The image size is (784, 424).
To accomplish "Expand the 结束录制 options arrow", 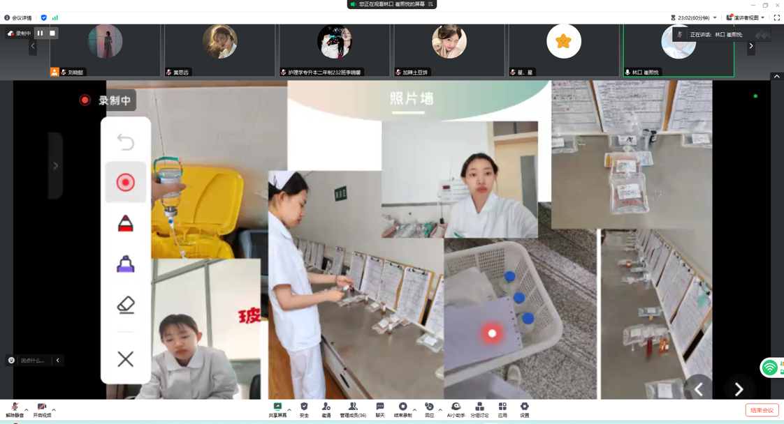I will pos(414,409).
